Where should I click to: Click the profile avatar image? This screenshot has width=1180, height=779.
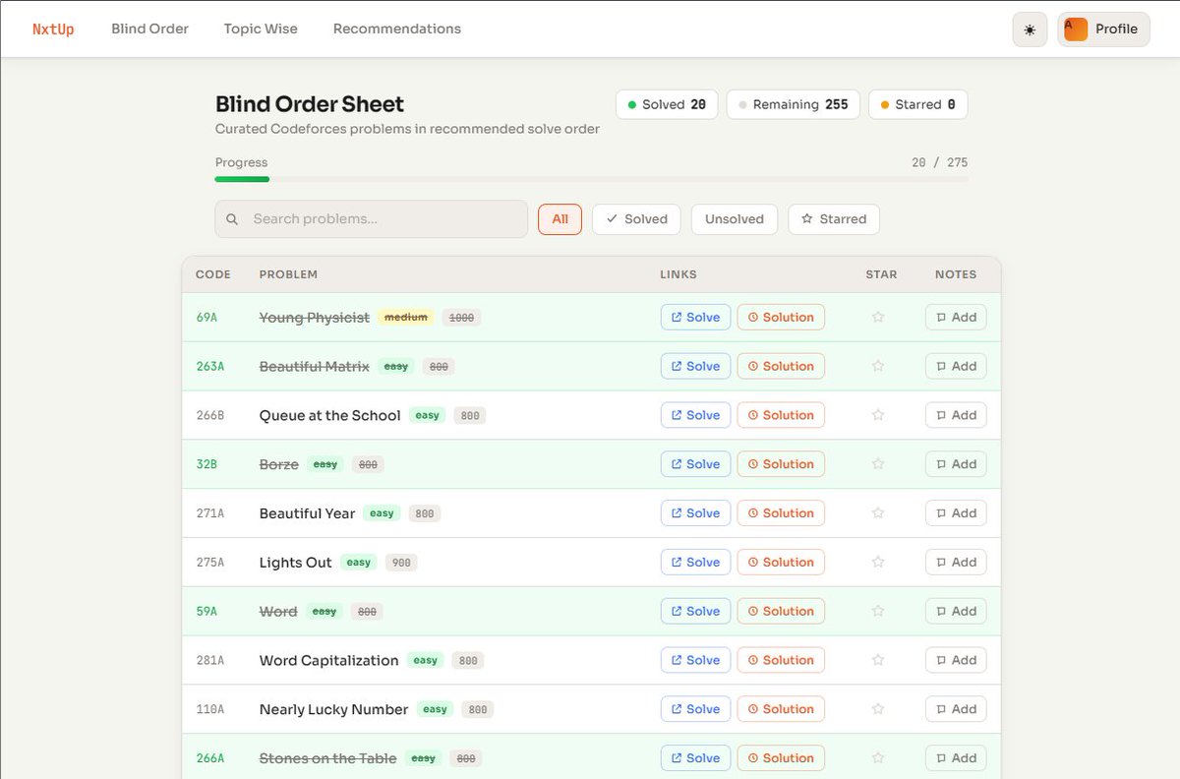[1076, 30]
